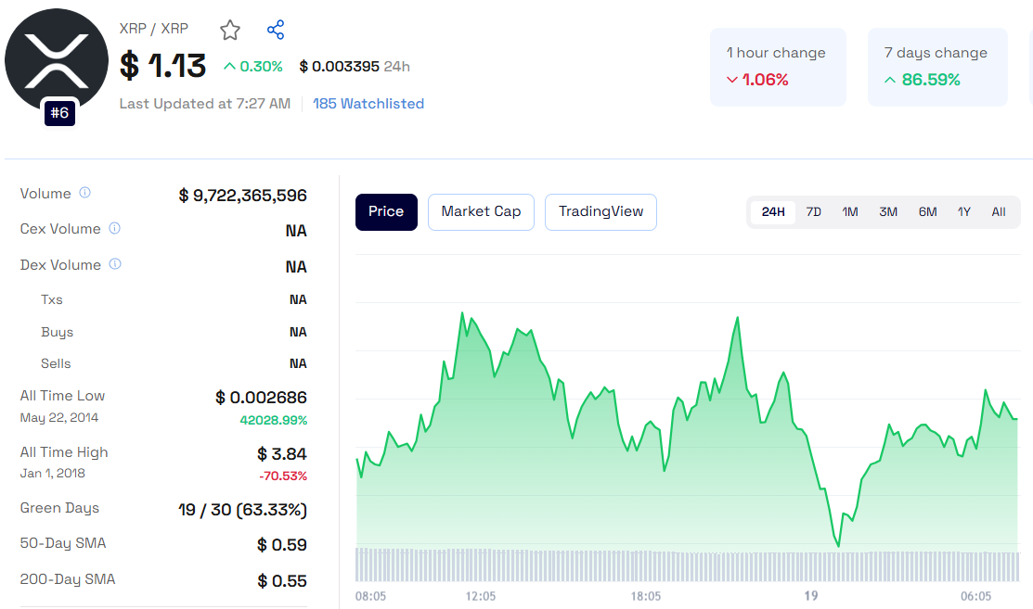
Task: Select the 24H time range
Action: point(773,211)
